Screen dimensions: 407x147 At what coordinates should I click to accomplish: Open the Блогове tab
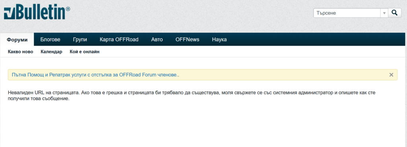(50, 40)
